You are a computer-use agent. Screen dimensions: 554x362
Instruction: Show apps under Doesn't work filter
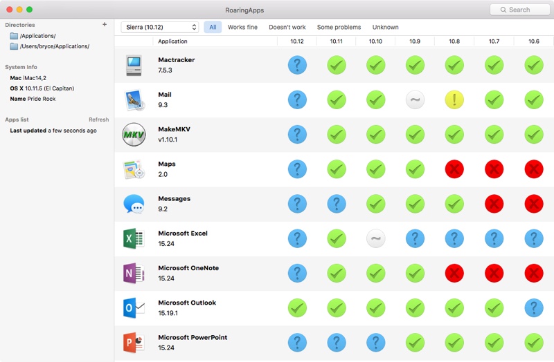click(x=287, y=27)
